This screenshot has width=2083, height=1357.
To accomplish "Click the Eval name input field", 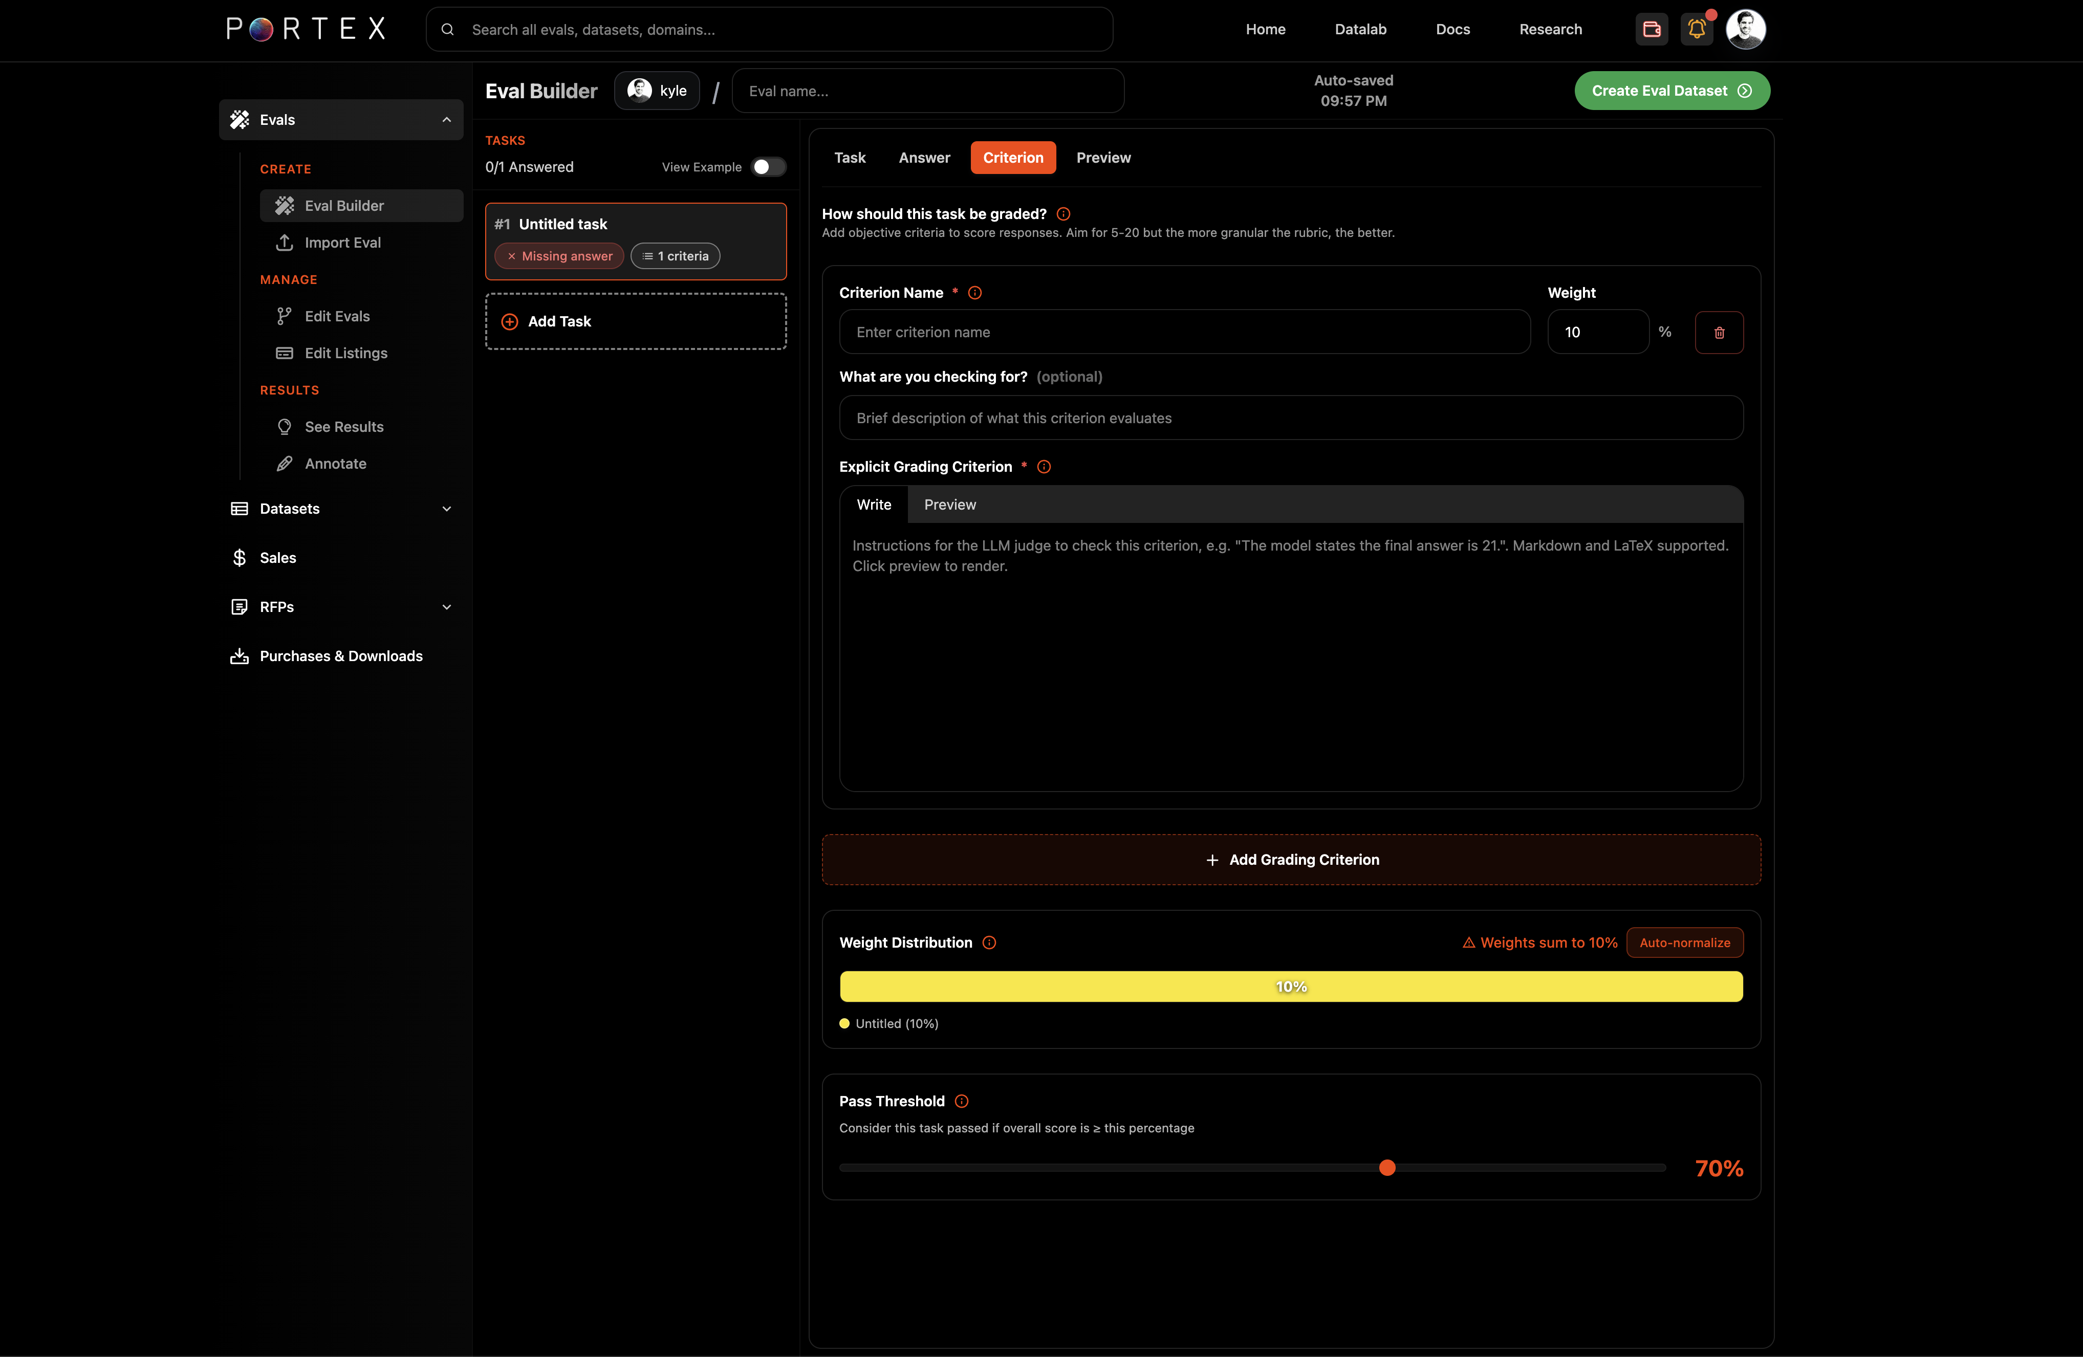I will pyautogui.click(x=927, y=91).
